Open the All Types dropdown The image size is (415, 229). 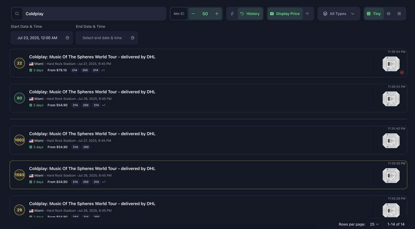339,13
